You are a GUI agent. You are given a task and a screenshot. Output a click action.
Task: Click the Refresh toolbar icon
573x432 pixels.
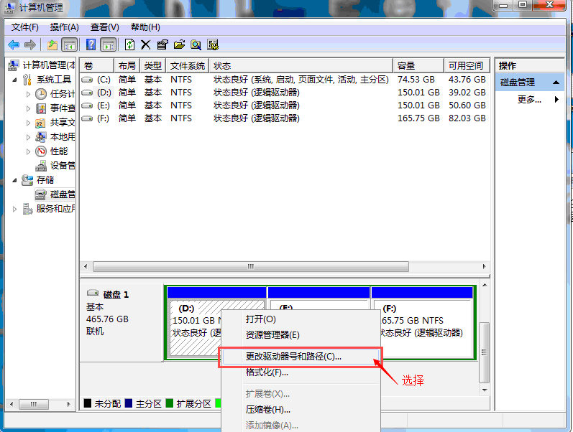click(129, 44)
